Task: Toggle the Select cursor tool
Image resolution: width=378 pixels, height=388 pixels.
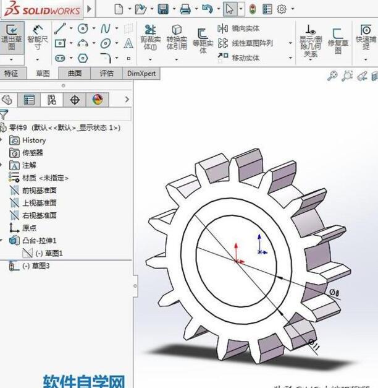Action: (x=229, y=9)
